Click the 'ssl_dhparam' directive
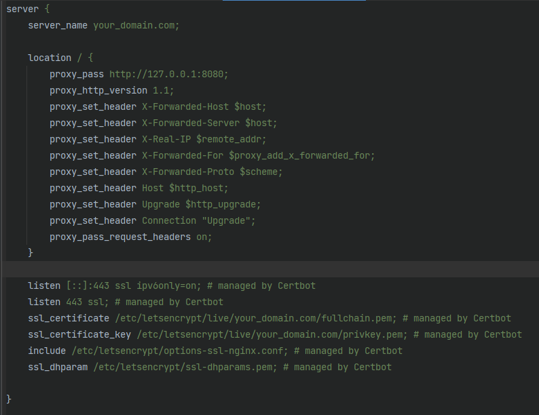 coord(58,367)
